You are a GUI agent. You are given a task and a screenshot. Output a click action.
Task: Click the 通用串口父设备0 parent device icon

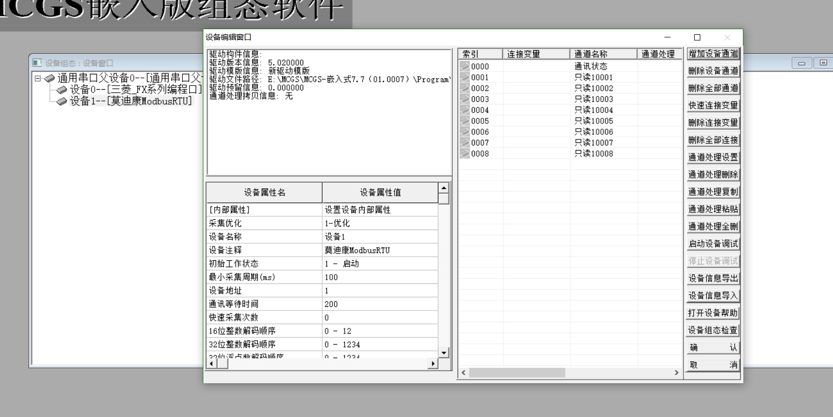pos(50,78)
